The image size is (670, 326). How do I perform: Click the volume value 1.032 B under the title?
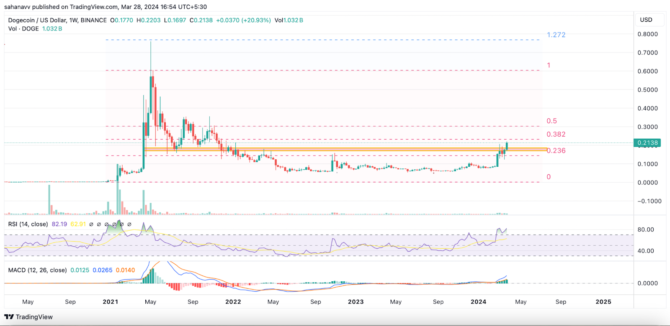pyautogui.click(x=52, y=28)
